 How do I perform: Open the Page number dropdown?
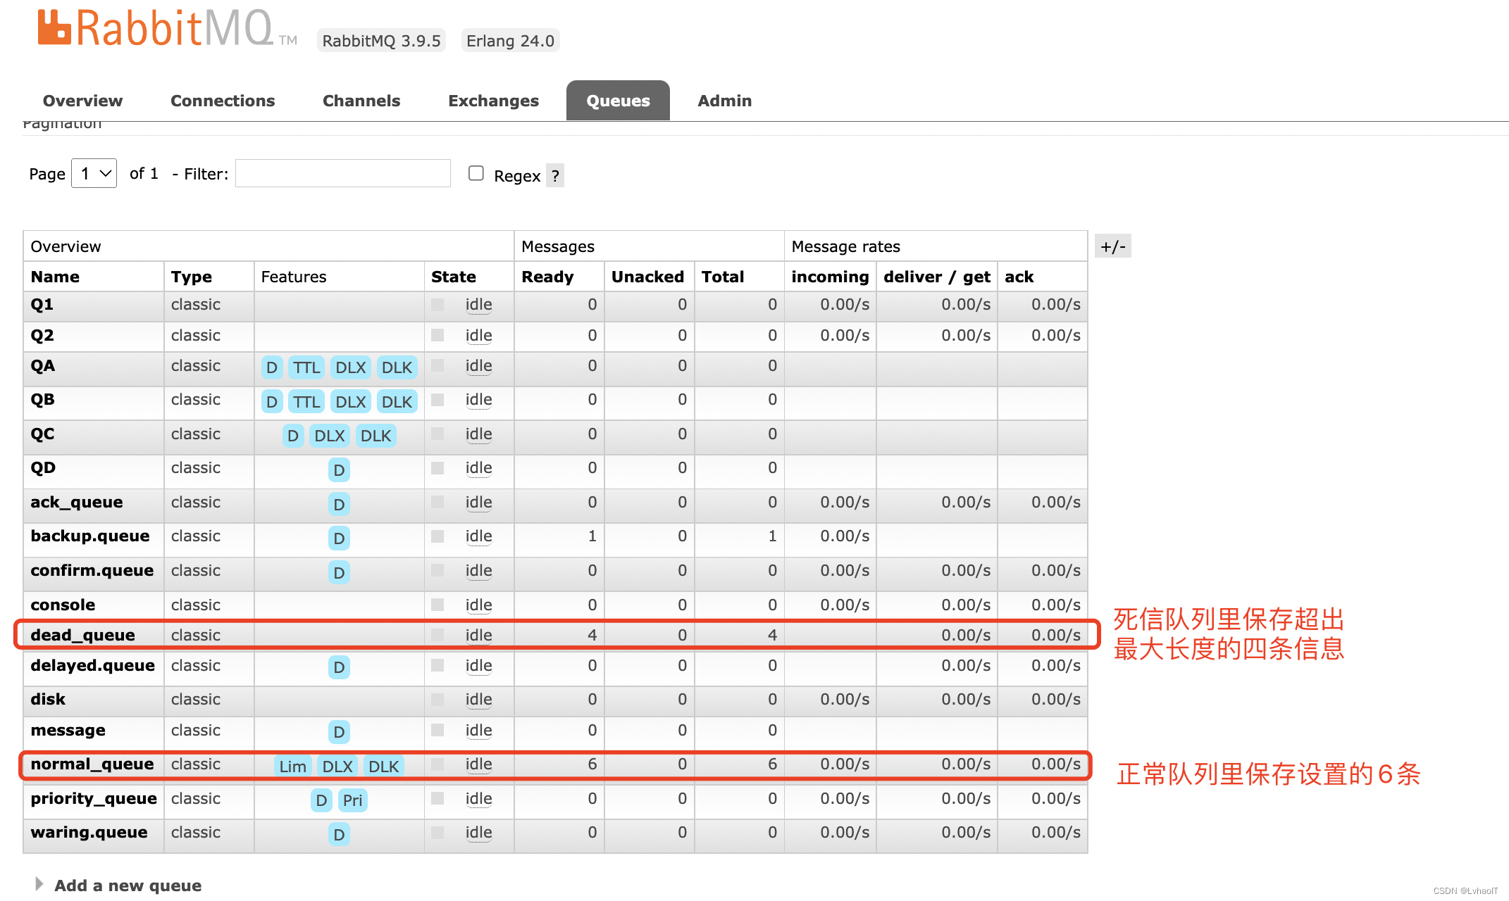[x=94, y=176]
